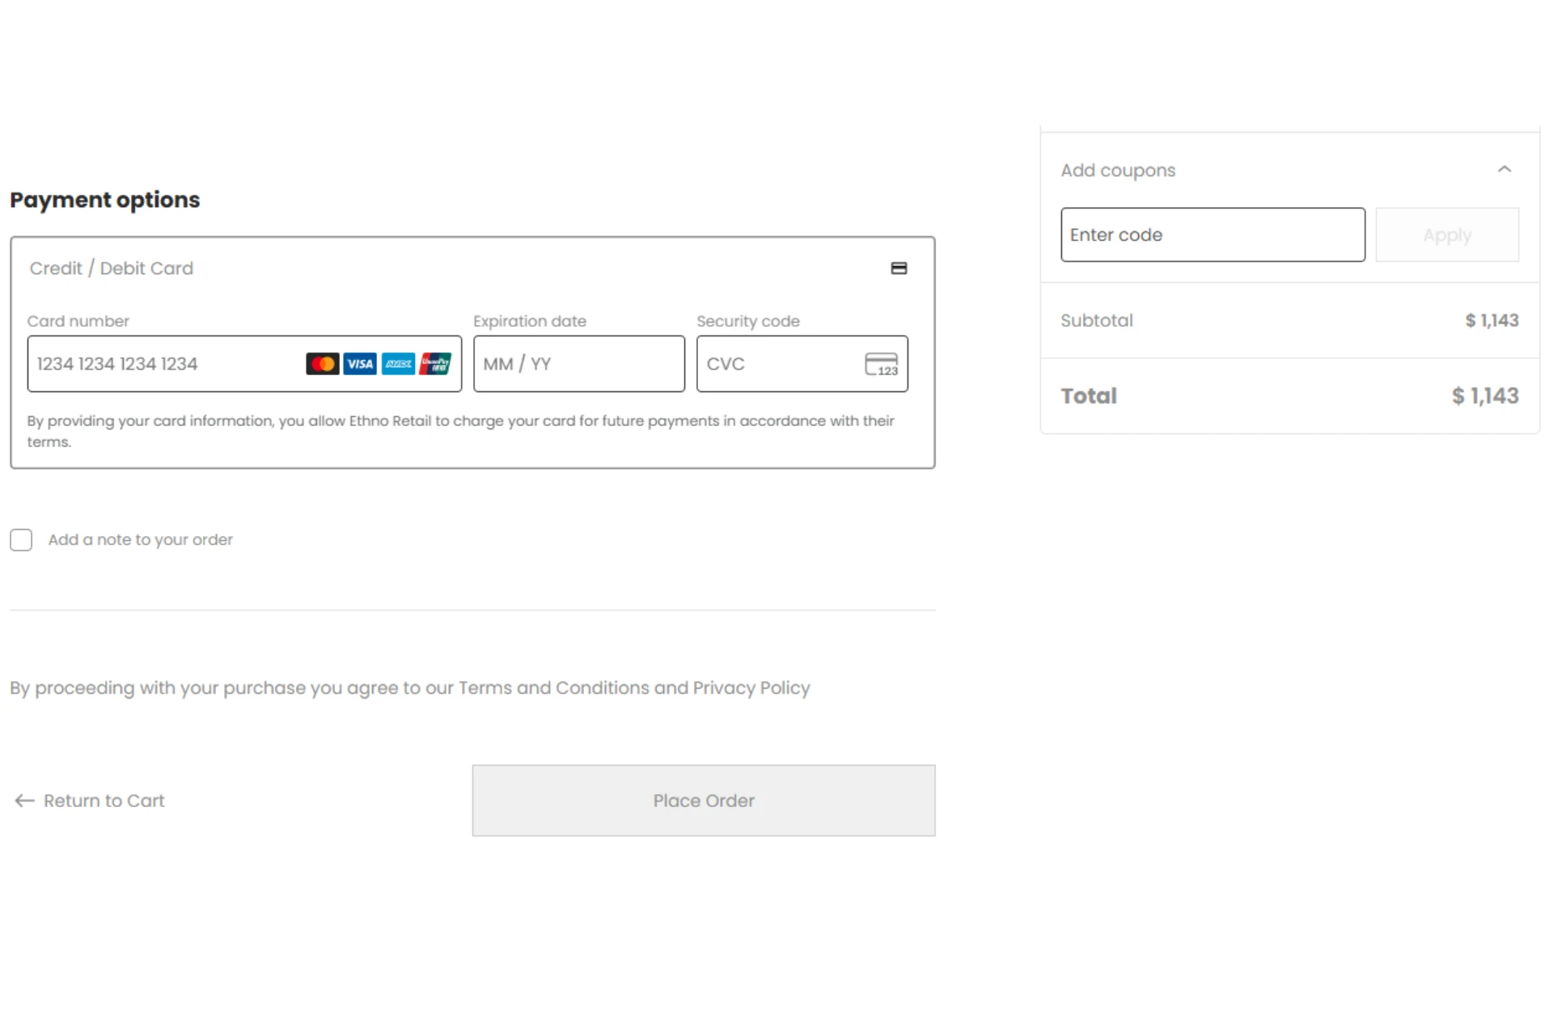The height and width of the screenshot is (1035, 1553).
Task: Check 'Add a note to your order'
Action: (x=21, y=540)
